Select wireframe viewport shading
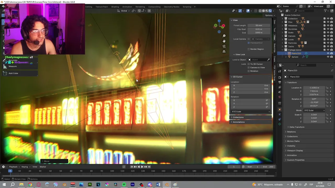 click(x=260, y=11)
